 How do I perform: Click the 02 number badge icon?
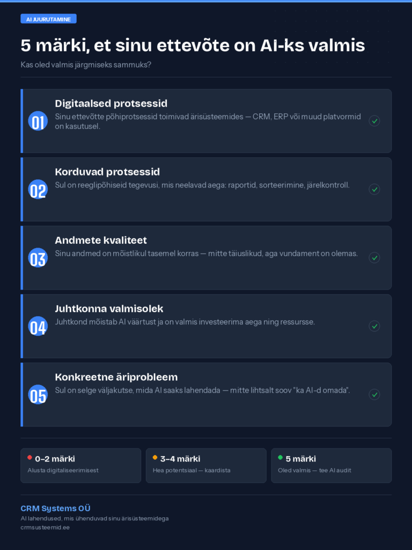coord(38,189)
